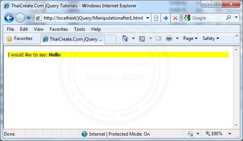Close the Internet Explorer window
This screenshot has width=243, height=141.
[x=231, y=4]
